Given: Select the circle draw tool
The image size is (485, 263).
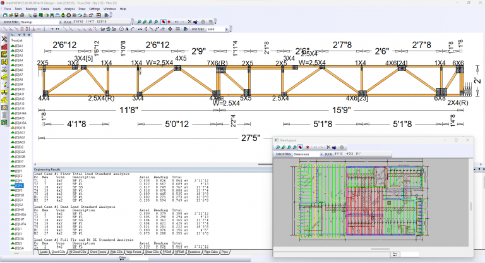Looking at the screenshot, I should coord(121,29).
